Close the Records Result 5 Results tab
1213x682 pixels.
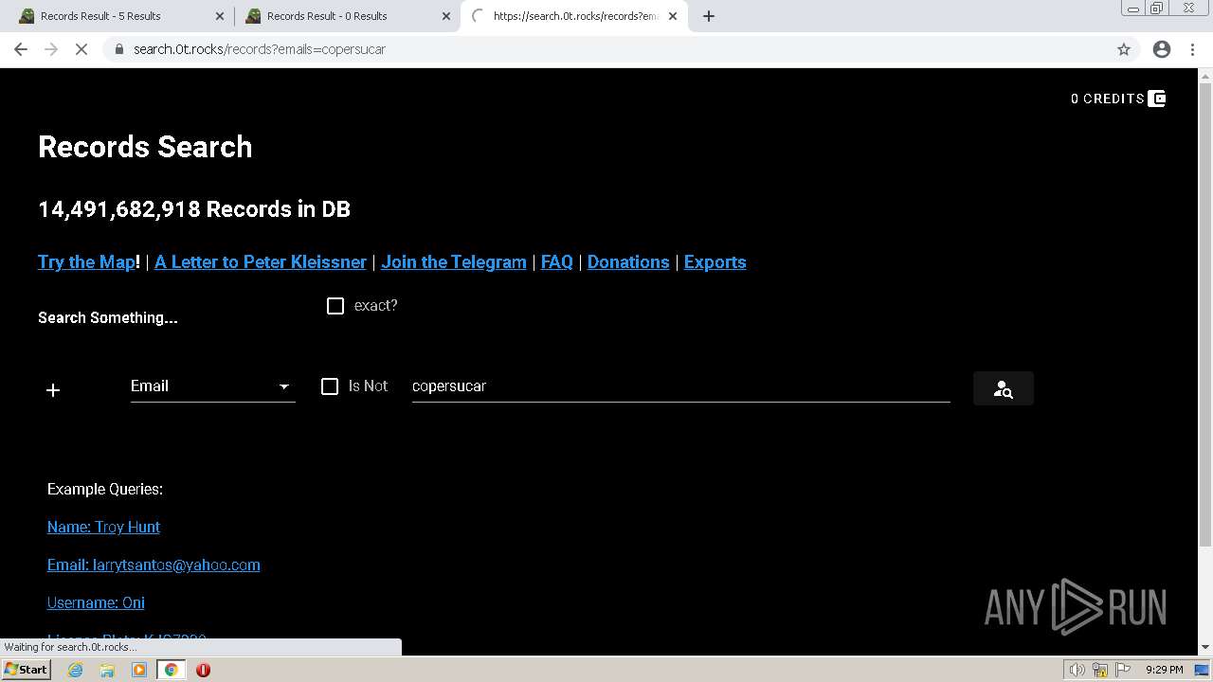click(x=220, y=16)
